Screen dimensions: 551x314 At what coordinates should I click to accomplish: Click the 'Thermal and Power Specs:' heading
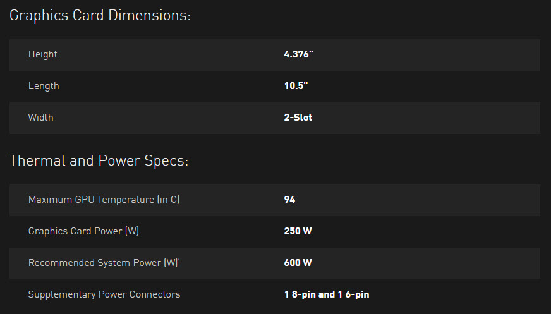pyautogui.click(x=99, y=161)
